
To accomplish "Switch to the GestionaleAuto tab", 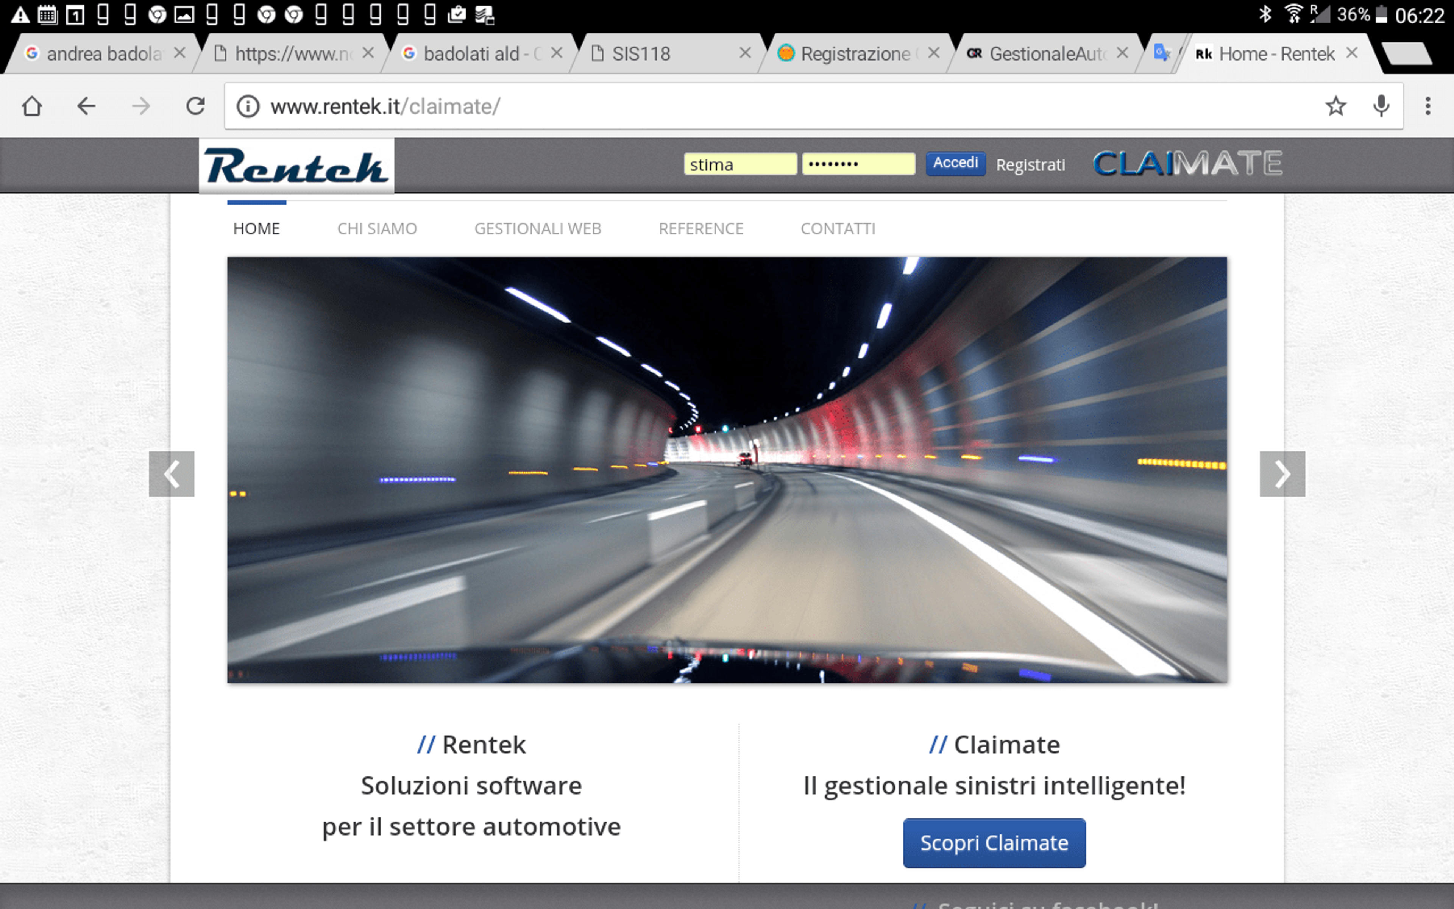I will 1047,54.
